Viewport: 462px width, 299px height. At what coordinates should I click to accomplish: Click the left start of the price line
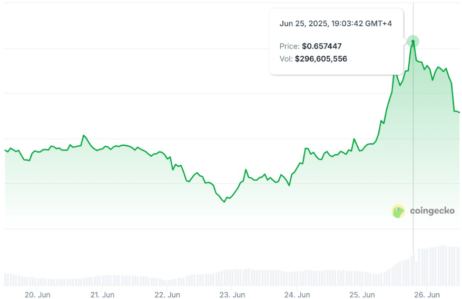coord(5,150)
